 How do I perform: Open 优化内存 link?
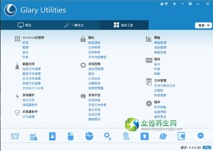(29, 100)
